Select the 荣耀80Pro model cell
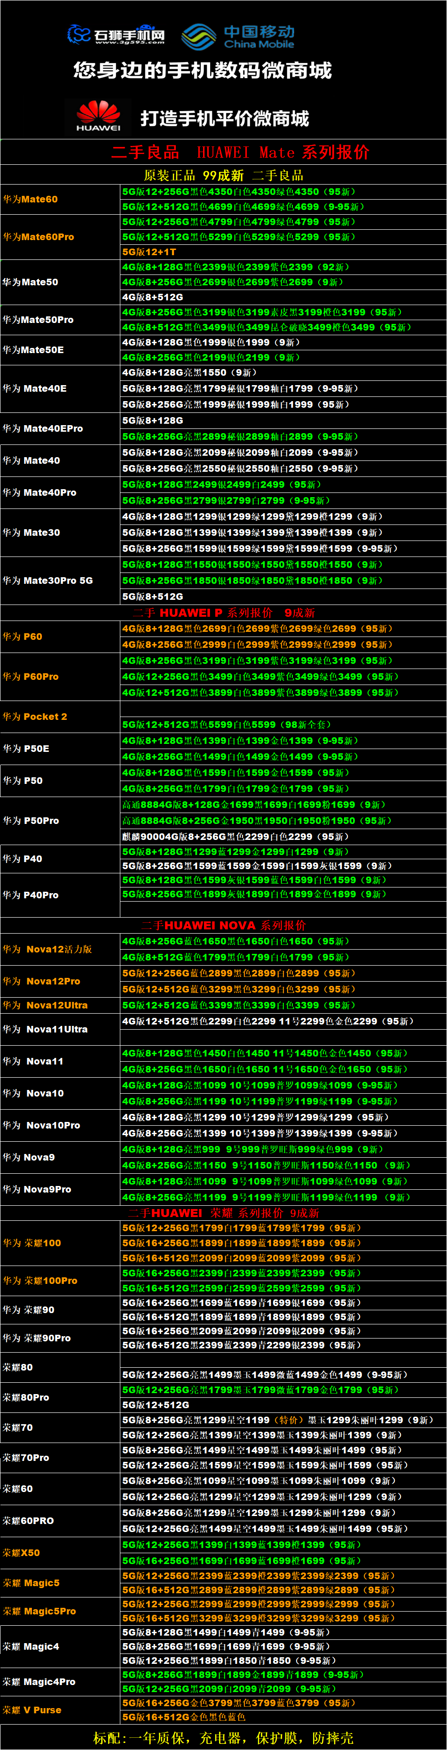The height and width of the screenshot is (1750, 447). (60, 1397)
